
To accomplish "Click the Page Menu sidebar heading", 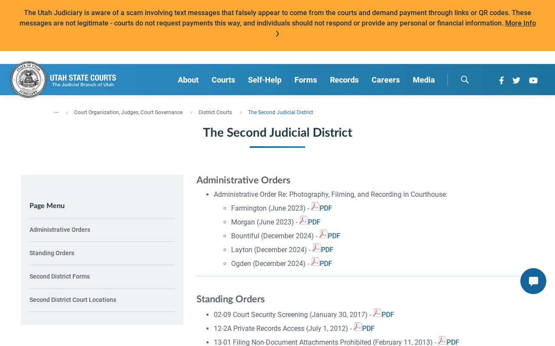I will pos(47,205).
